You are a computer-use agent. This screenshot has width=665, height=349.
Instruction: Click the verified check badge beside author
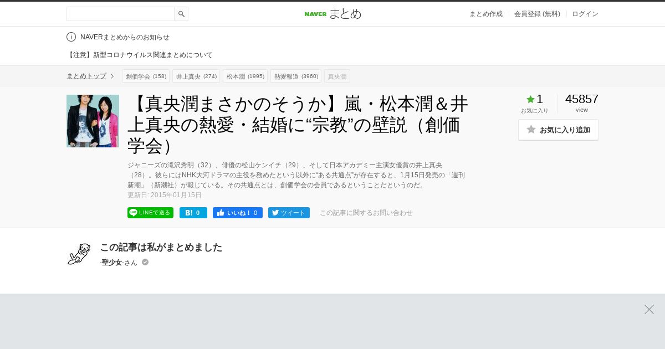pyautogui.click(x=145, y=262)
